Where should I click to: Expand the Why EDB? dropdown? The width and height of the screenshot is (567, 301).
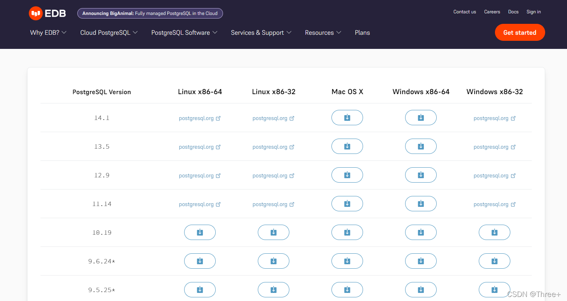pyautogui.click(x=48, y=32)
